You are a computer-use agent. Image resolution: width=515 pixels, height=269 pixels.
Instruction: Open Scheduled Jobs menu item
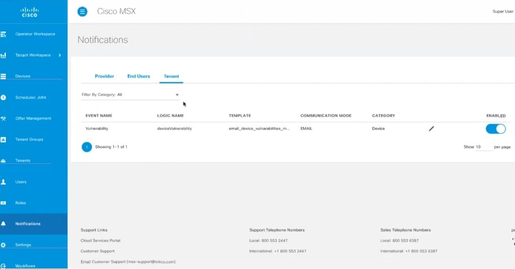(31, 97)
